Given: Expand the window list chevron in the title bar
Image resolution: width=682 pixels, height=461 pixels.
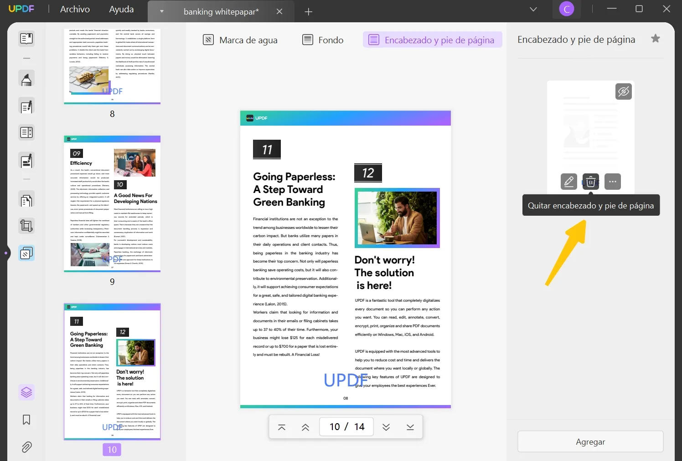Looking at the screenshot, I should point(533,9).
